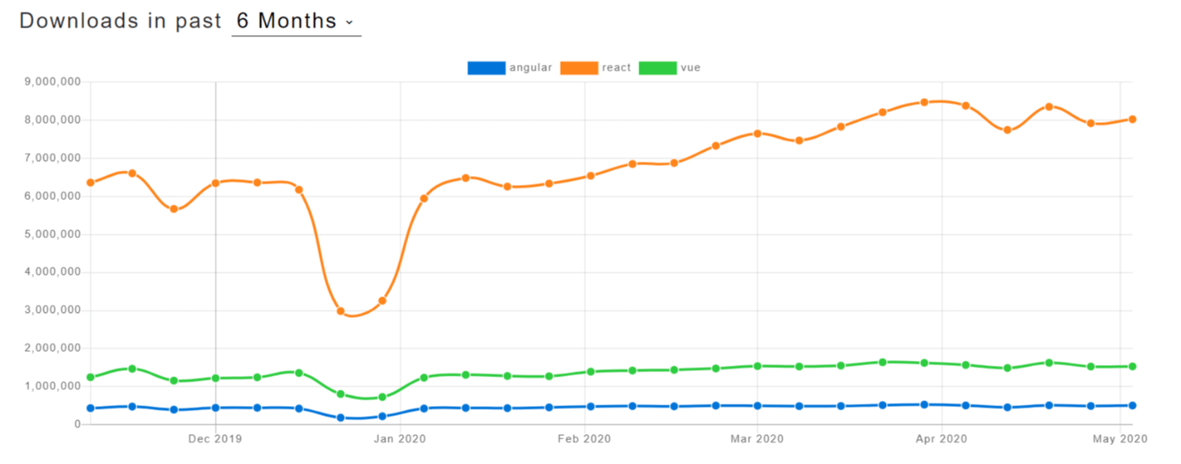The width and height of the screenshot is (1181, 464).
Task: Hide the angular series via legend label
Action: tap(531, 68)
